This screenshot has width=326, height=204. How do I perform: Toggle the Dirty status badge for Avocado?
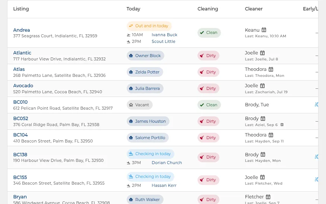coord(208,88)
